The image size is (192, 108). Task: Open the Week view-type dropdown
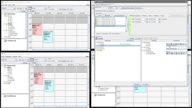(x=46, y=8)
